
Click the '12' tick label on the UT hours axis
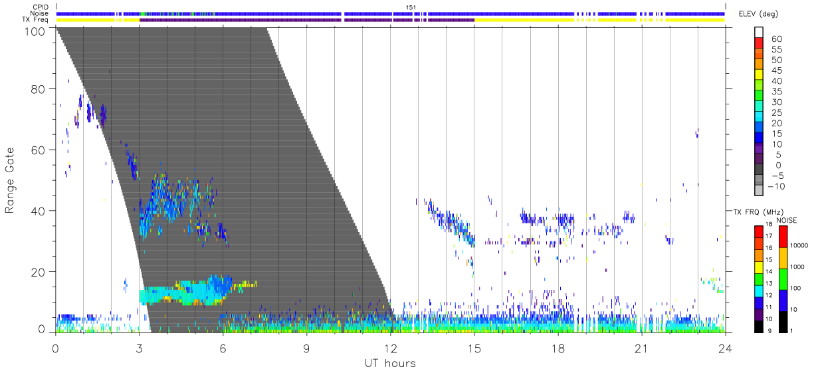(x=391, y=347)
